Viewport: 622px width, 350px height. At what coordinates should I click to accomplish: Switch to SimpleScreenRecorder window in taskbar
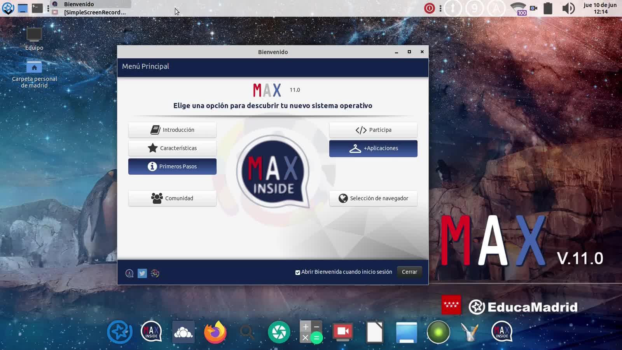[91, 12]
